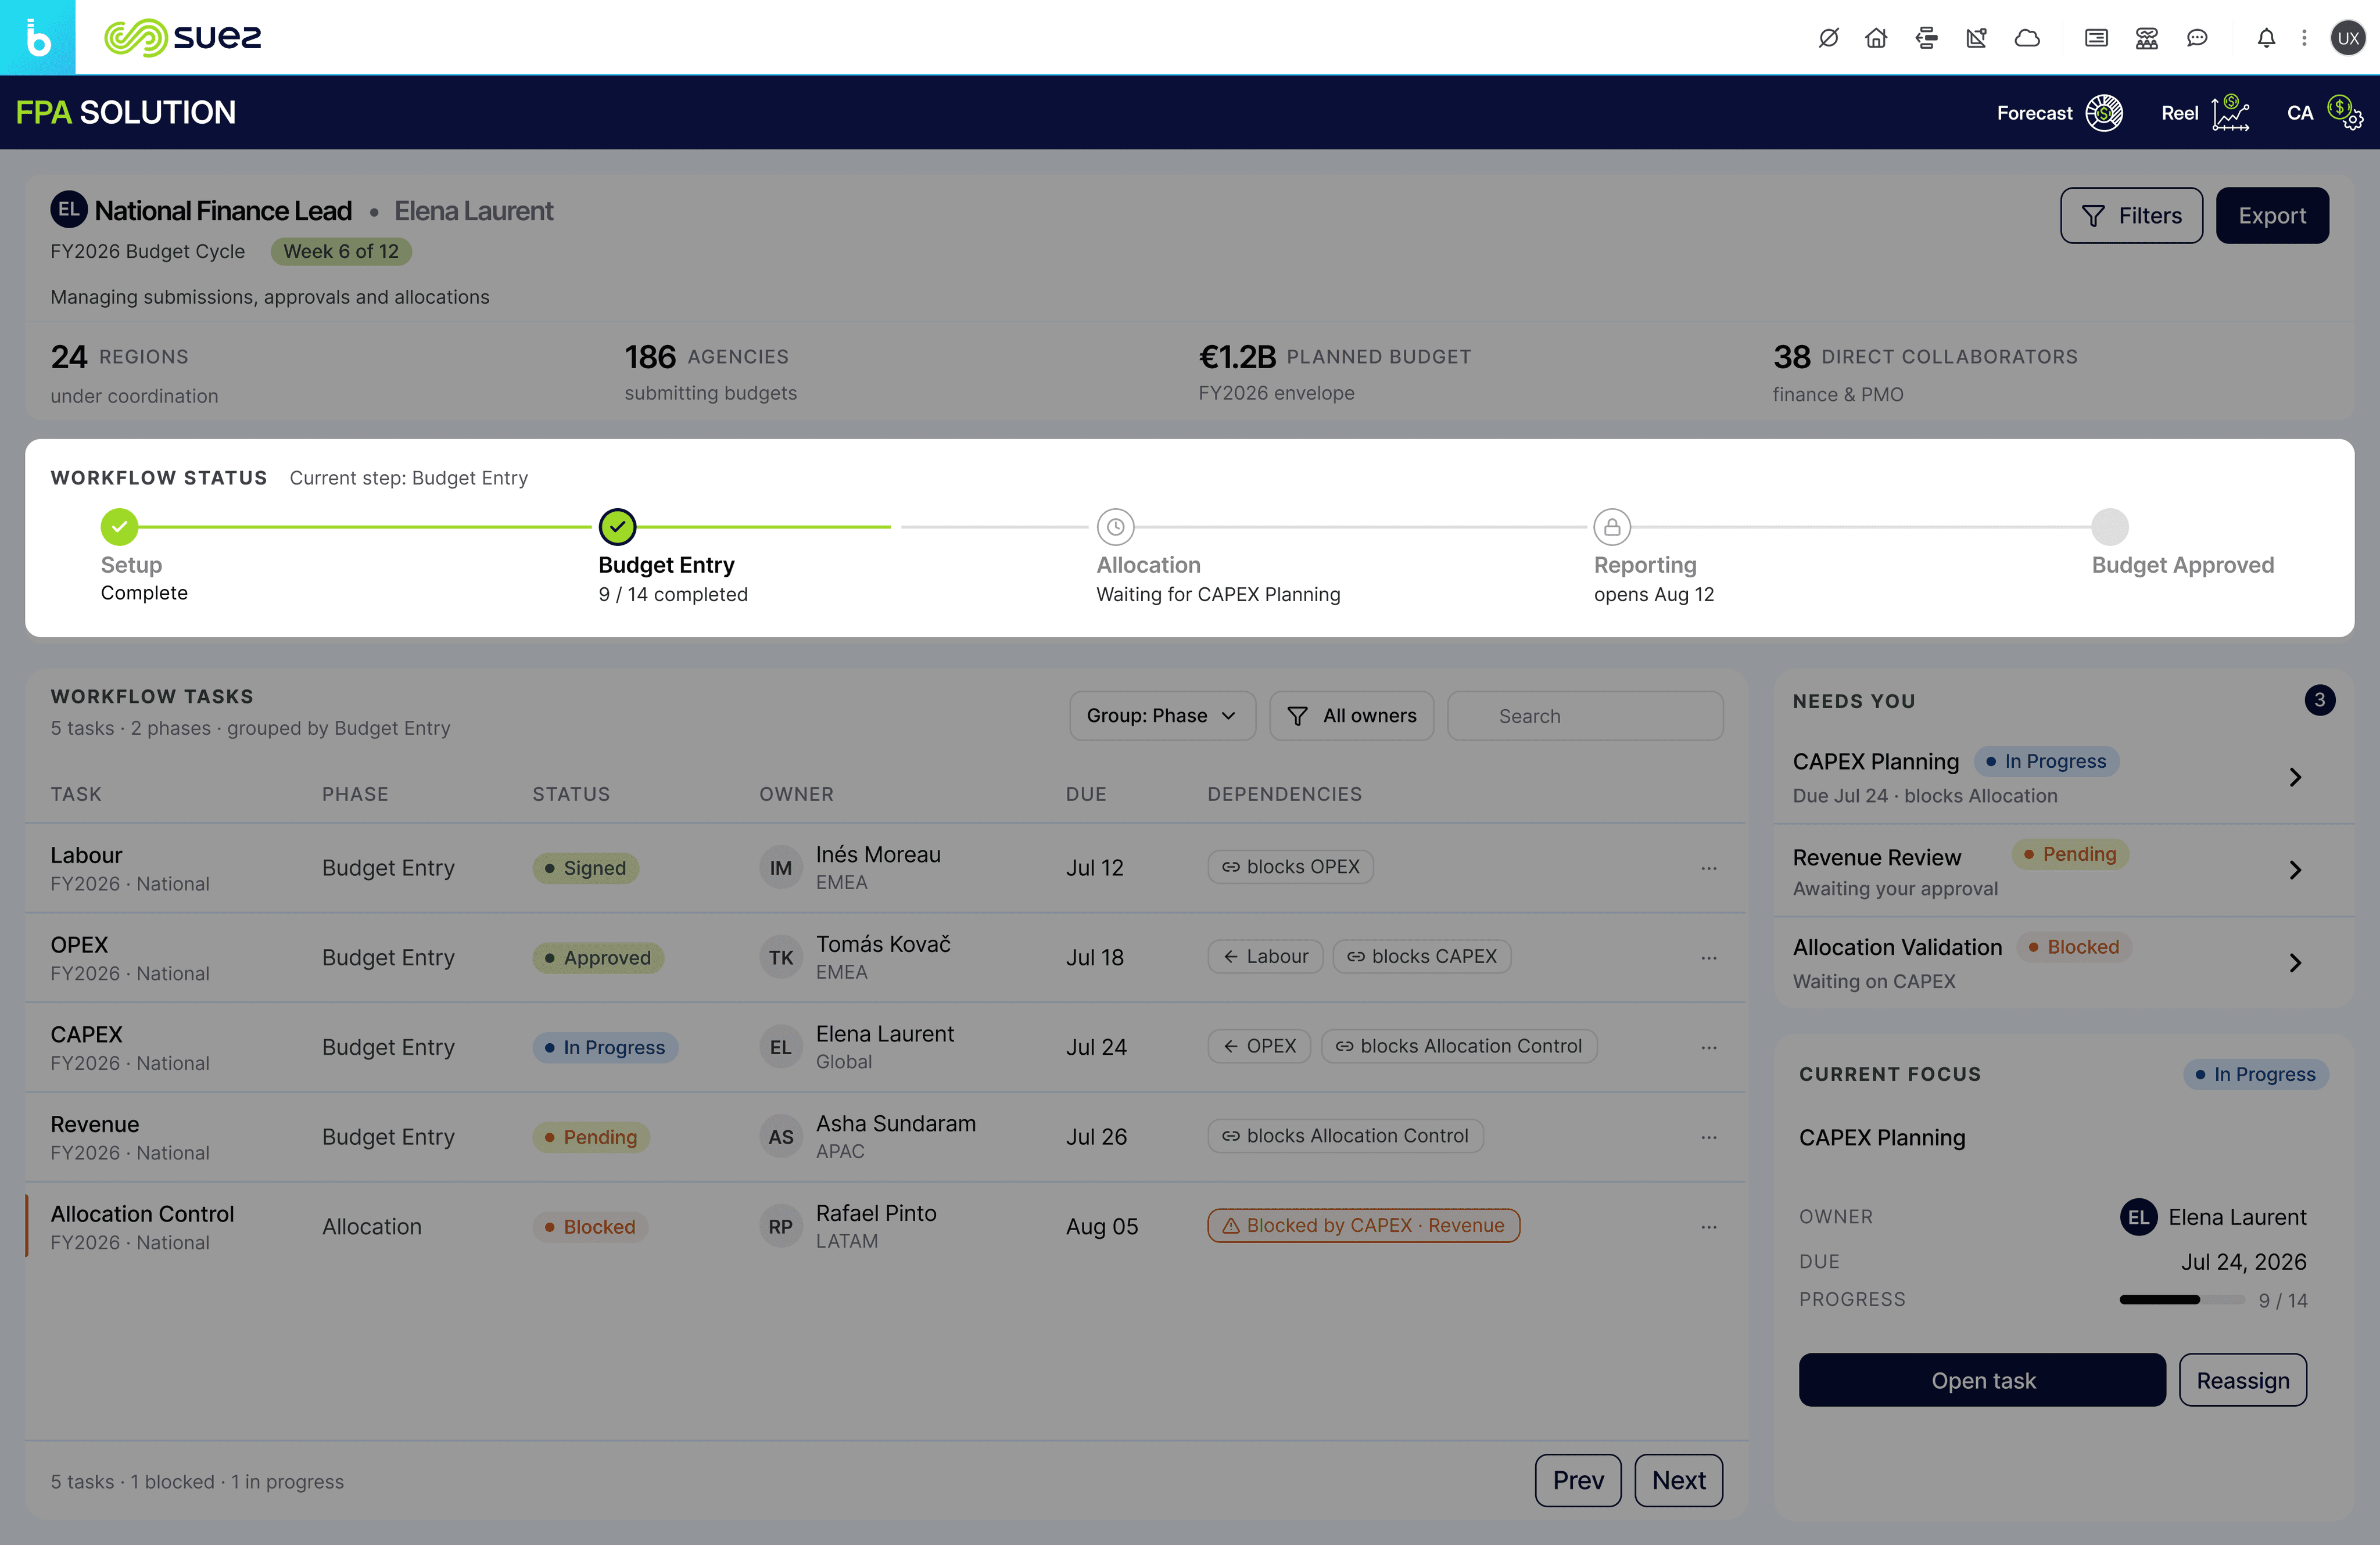The height and width of the screenshot is (1545, 2380).
Task: Click the UX user avatar
Action: 2347,38
